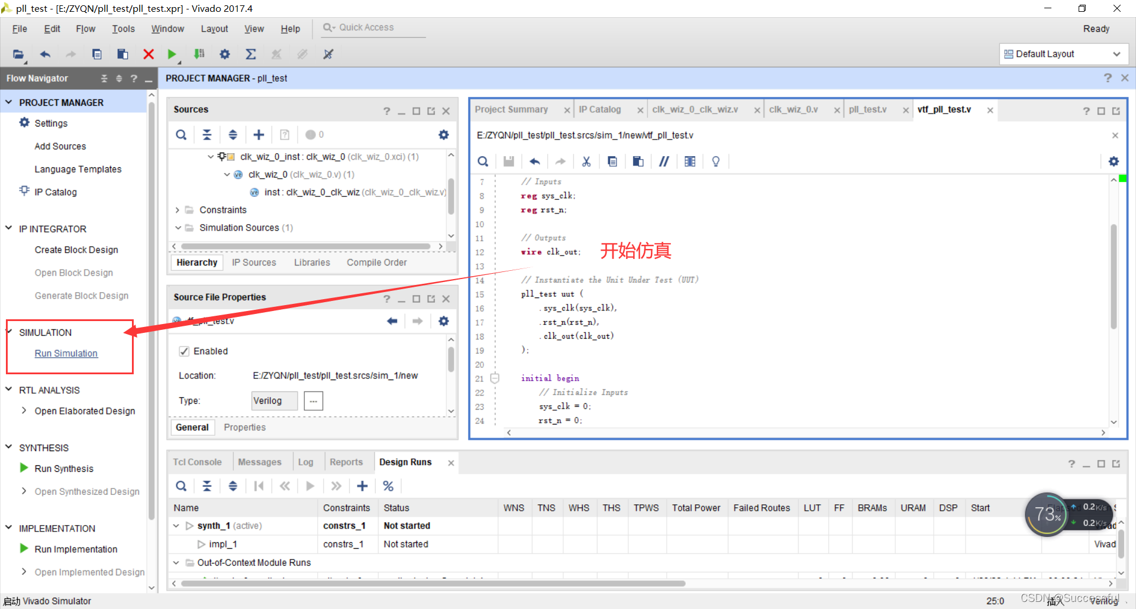1136x609 pixels.
Task: Open Create Block Design
Action: [76, 250]
